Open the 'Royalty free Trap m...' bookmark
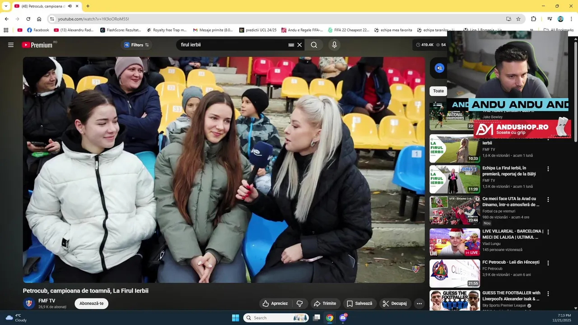The width and height of the screenshot is (578, 325). point(167,30)
